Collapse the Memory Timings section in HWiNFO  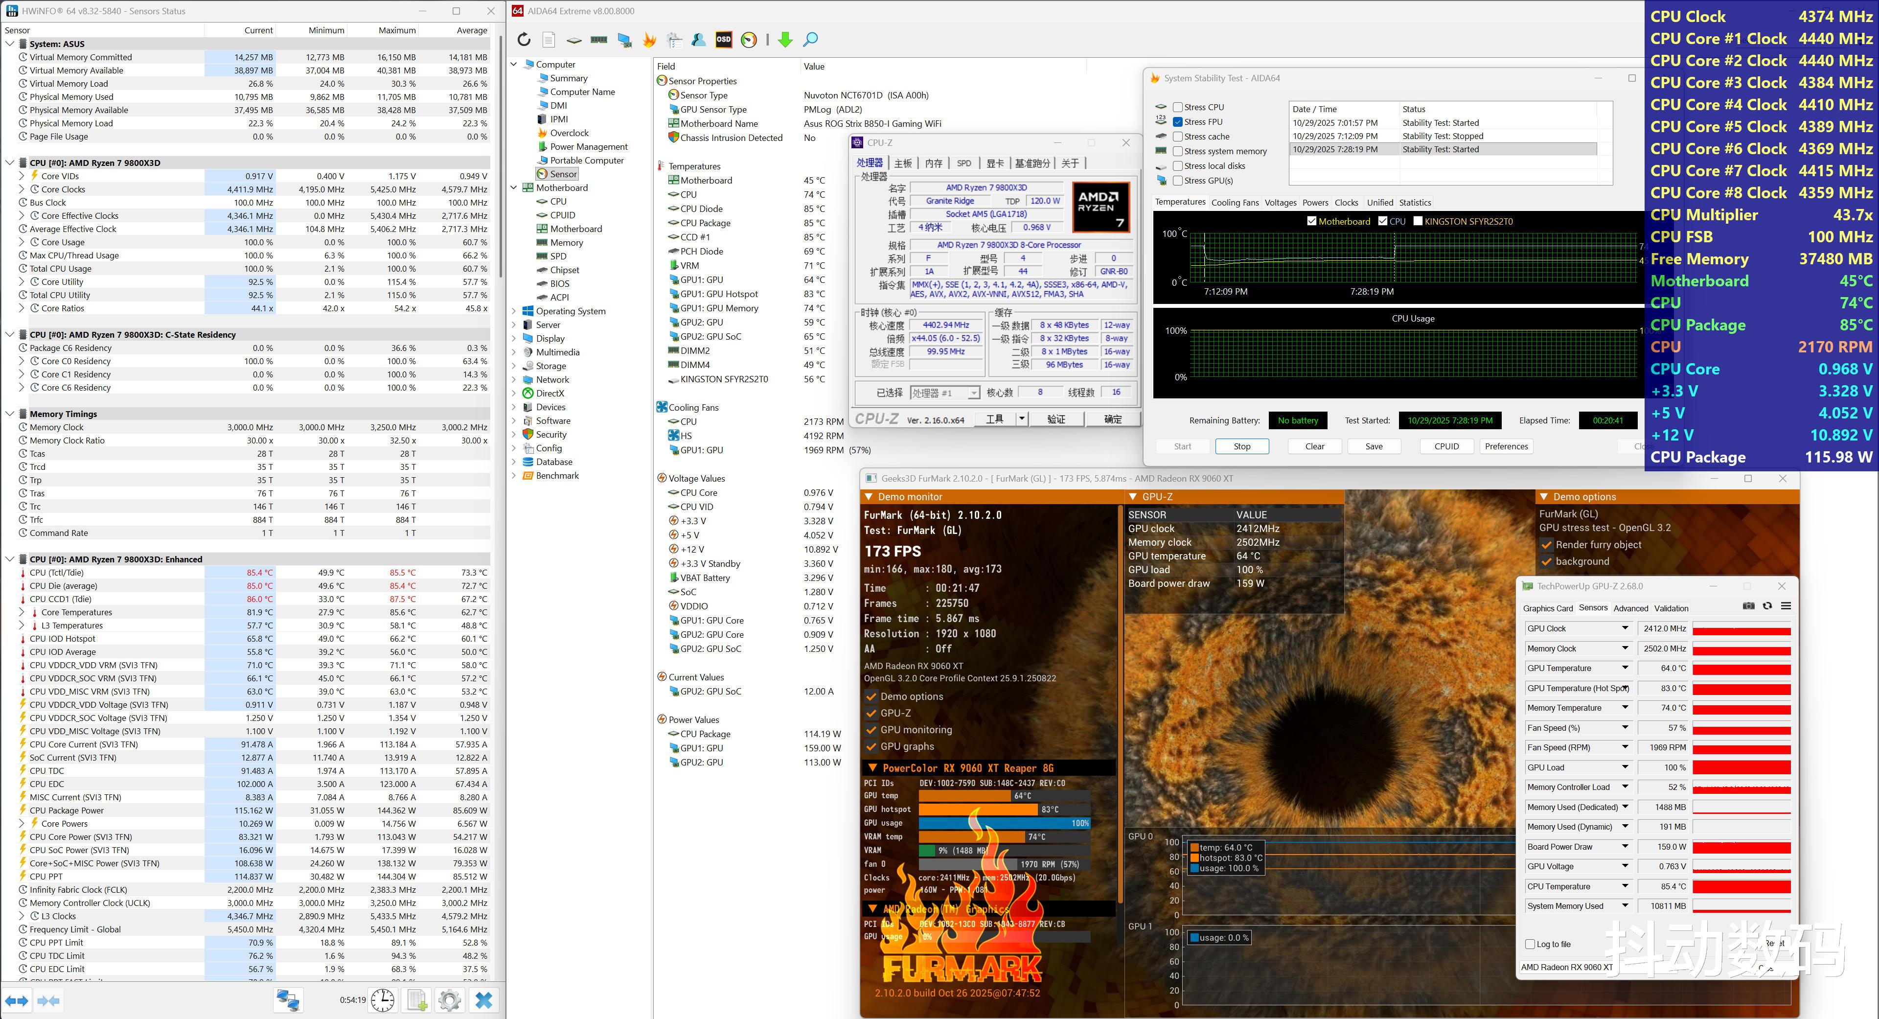10,414
